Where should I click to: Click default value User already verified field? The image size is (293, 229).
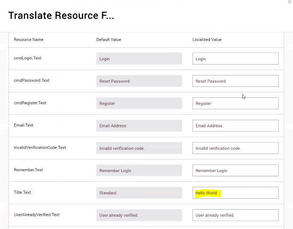pos(139,215)
